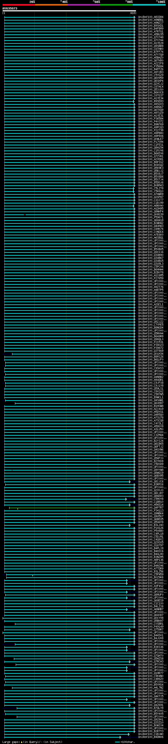Select label UniRef100_B4DN06
Viewport: 168px width, 744px height.
150,737
